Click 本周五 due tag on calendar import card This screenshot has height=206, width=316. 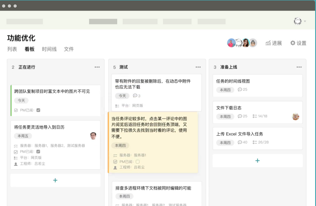(23, 136)
